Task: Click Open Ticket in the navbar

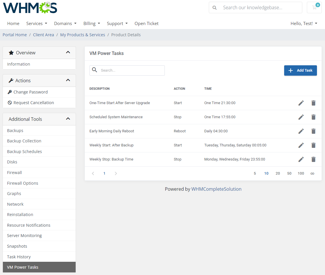Action: (x=147, y=23)
